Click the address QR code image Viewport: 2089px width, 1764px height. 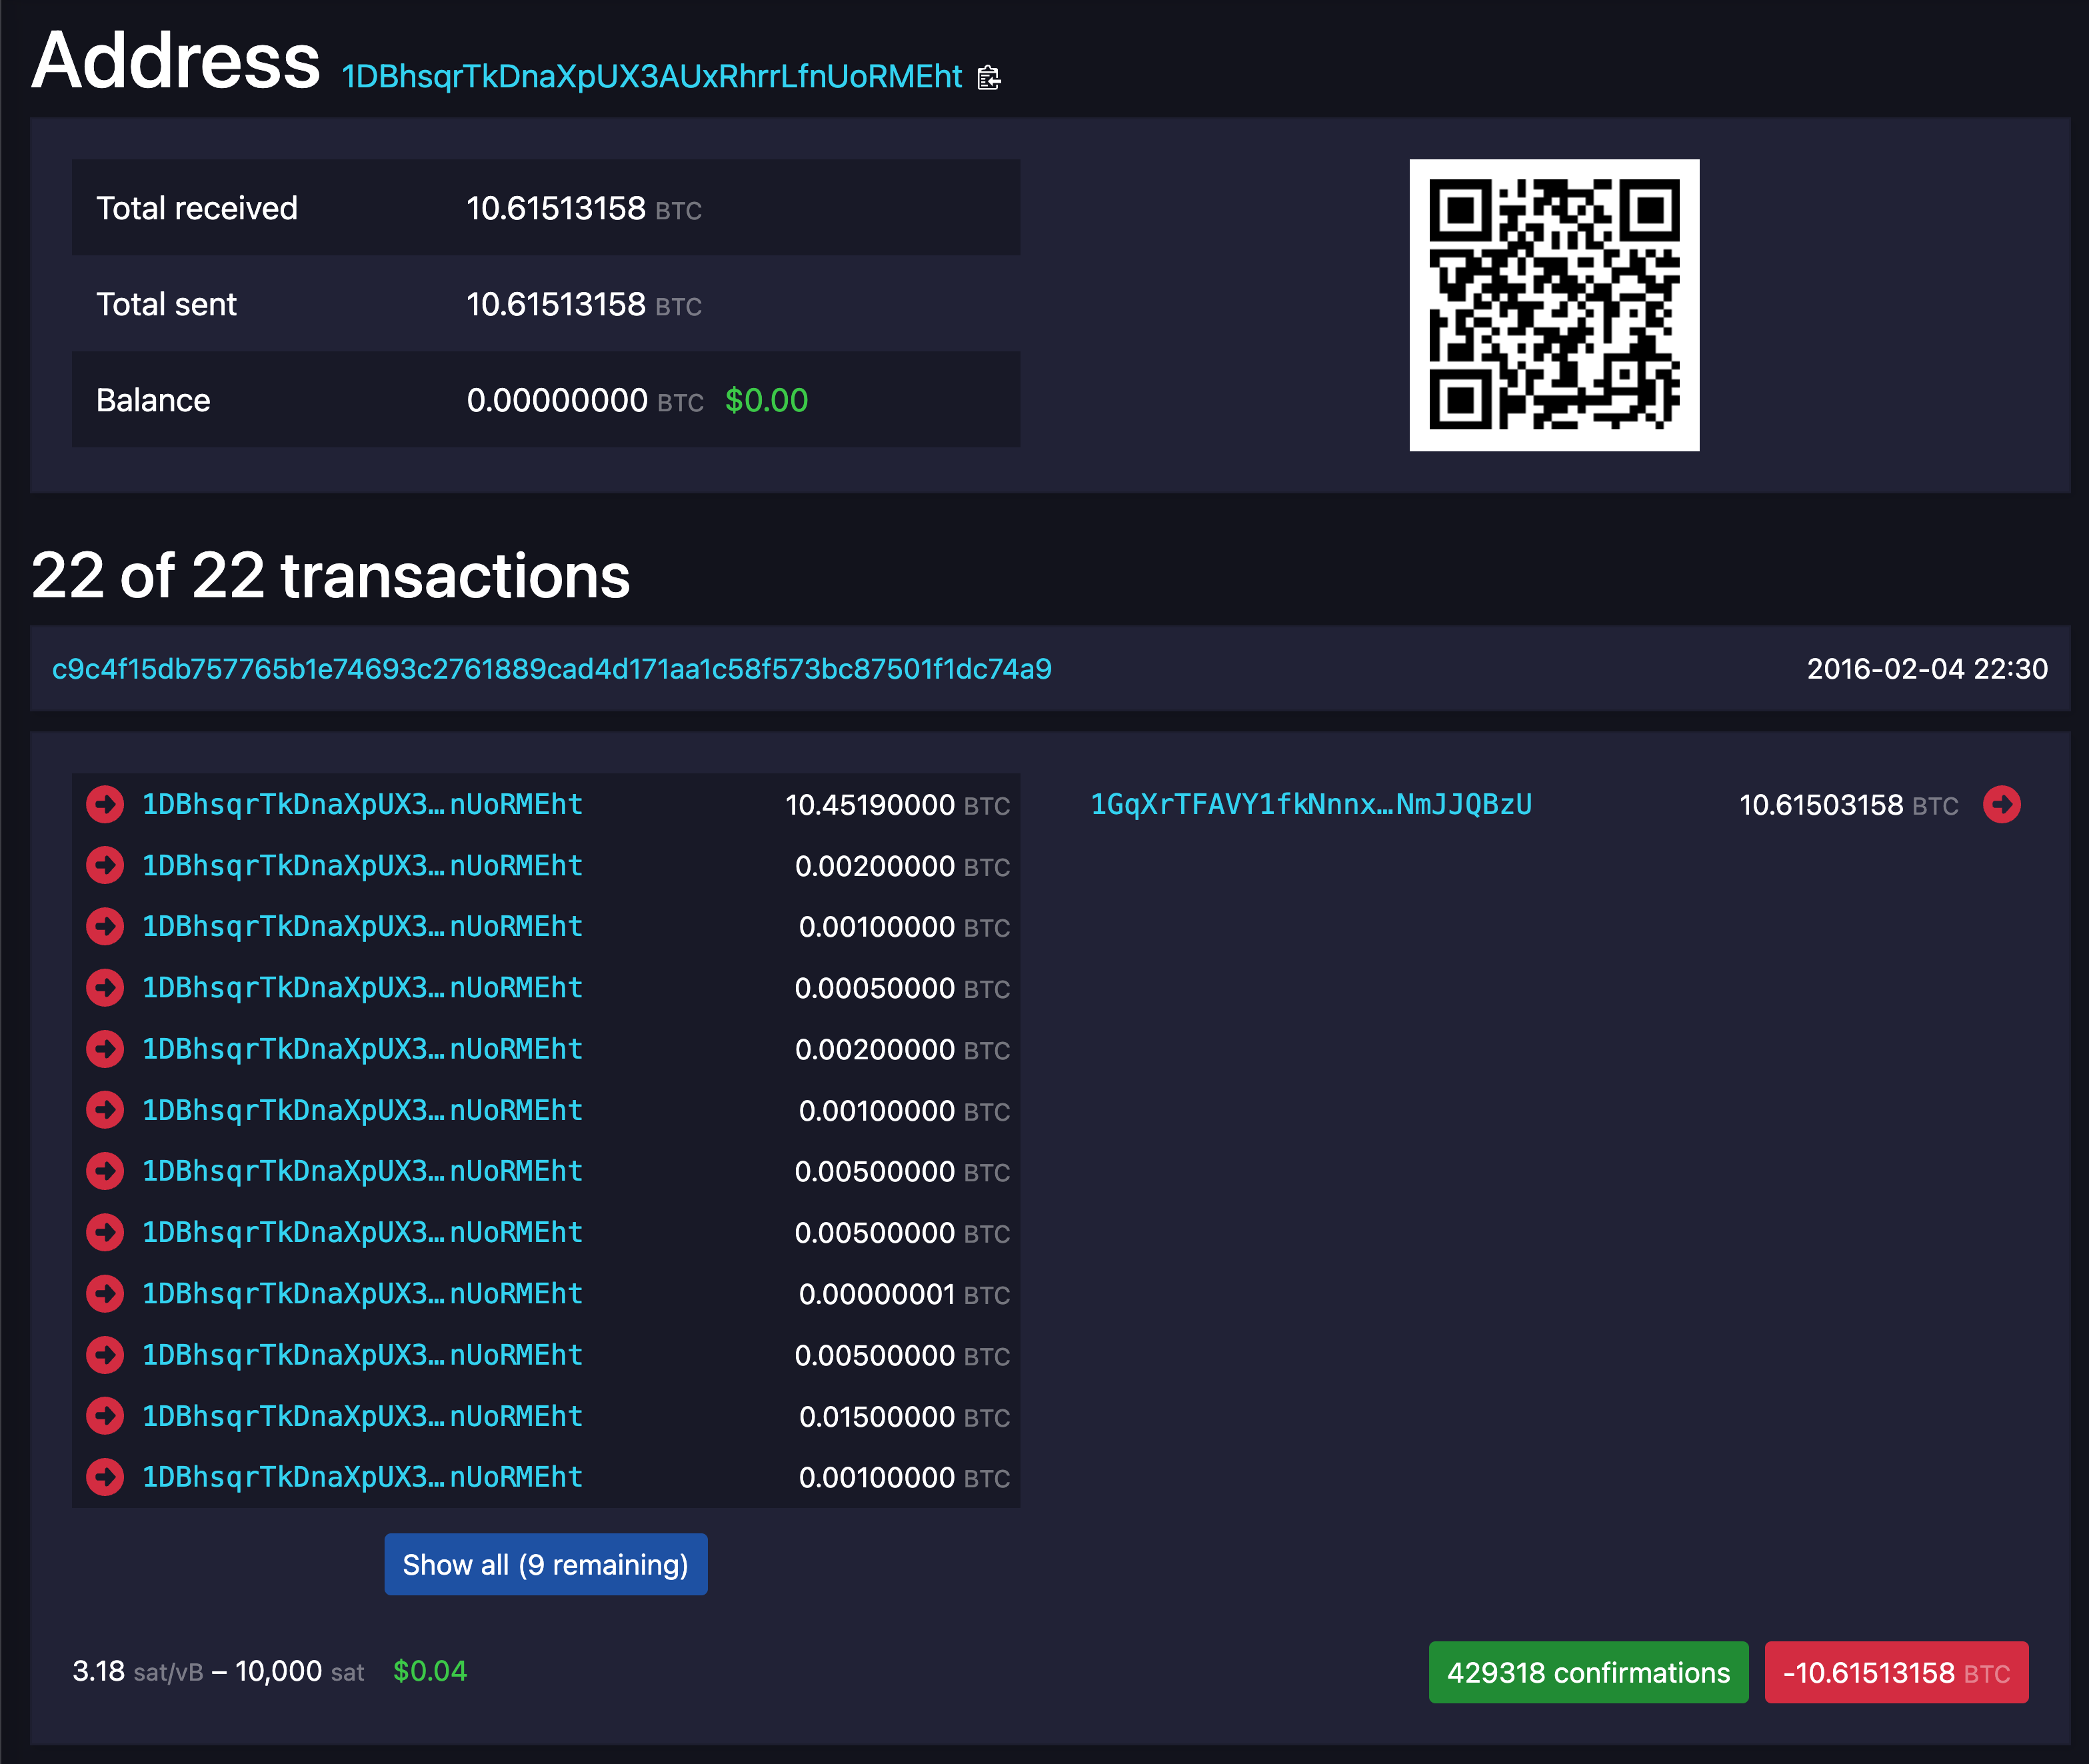[x=1553, y=305]
